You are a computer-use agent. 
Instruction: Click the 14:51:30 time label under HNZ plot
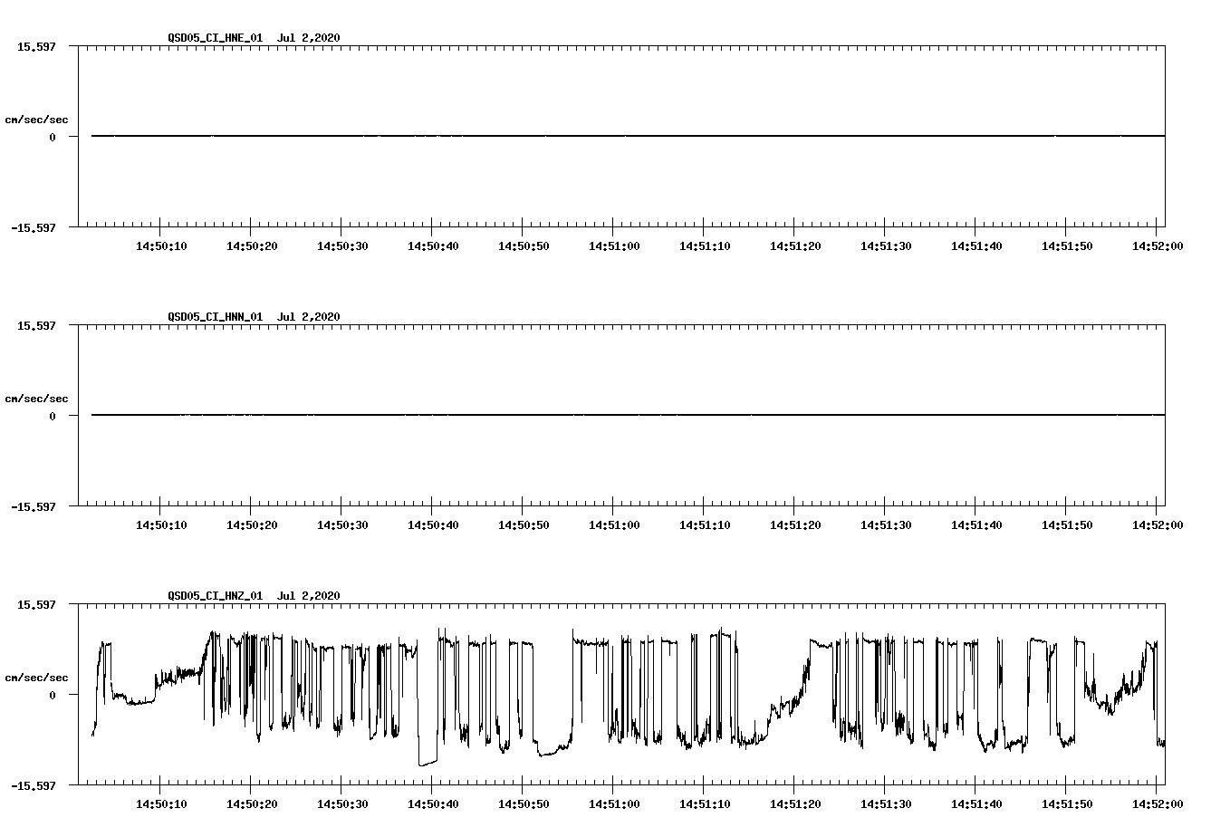pos(886,804)
